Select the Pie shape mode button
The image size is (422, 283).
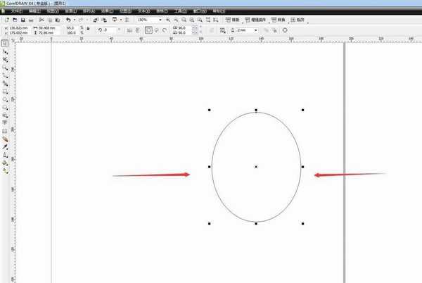pos(156,30)
